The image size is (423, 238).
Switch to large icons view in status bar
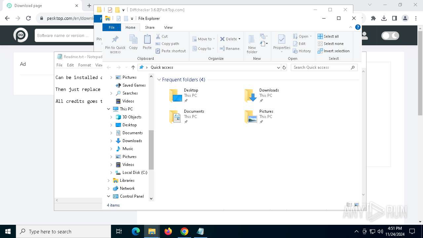[x=356, y=205]
